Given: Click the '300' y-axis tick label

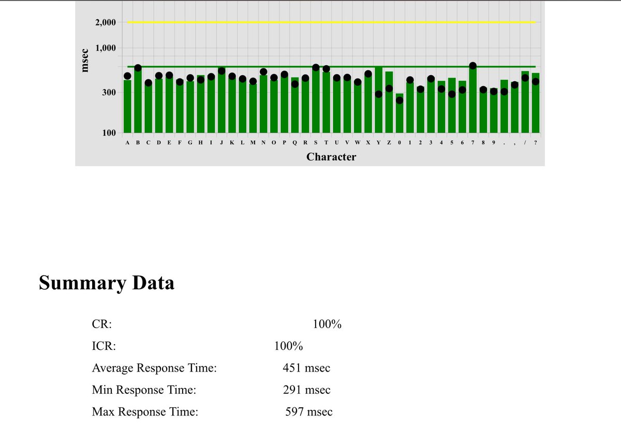Looking at the screenshot, I should point(109,93).
